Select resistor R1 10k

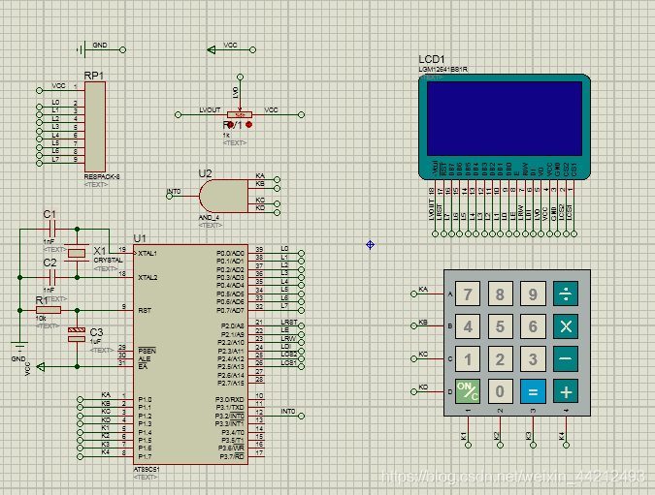click(x=48, y=310)
